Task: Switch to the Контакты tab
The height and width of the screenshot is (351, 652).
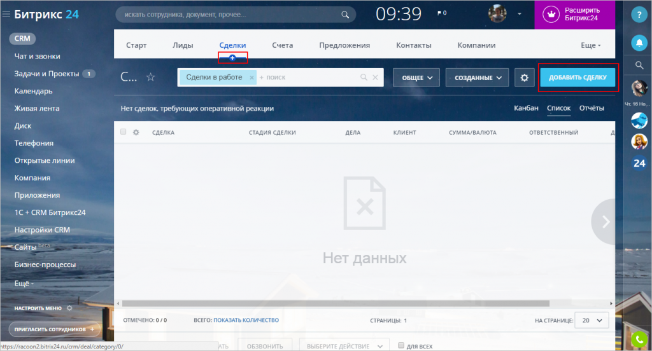Action: (413, 45)
